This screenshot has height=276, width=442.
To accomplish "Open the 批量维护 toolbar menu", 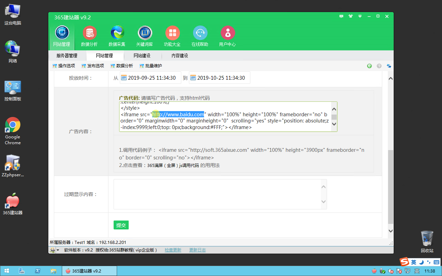I will pyautogui.click(x=151, y=66).
